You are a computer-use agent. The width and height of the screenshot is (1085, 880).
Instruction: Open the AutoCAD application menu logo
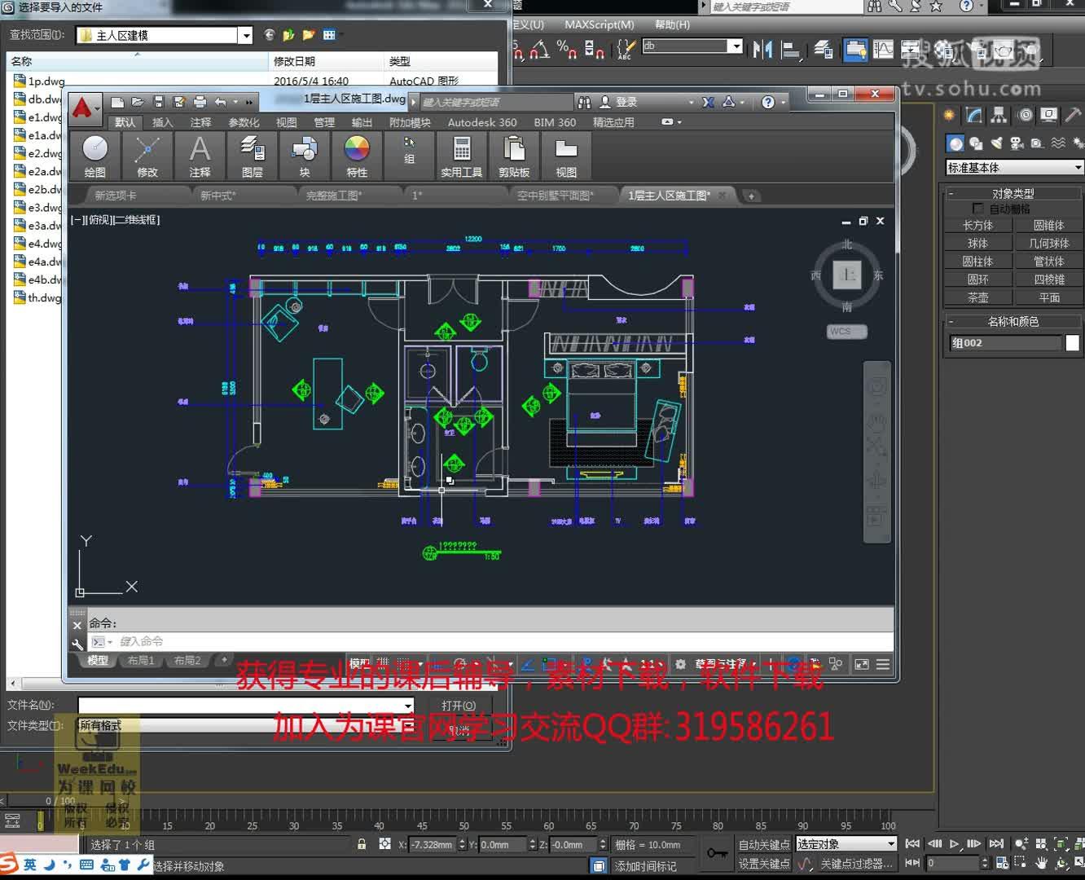click(82, 107)
